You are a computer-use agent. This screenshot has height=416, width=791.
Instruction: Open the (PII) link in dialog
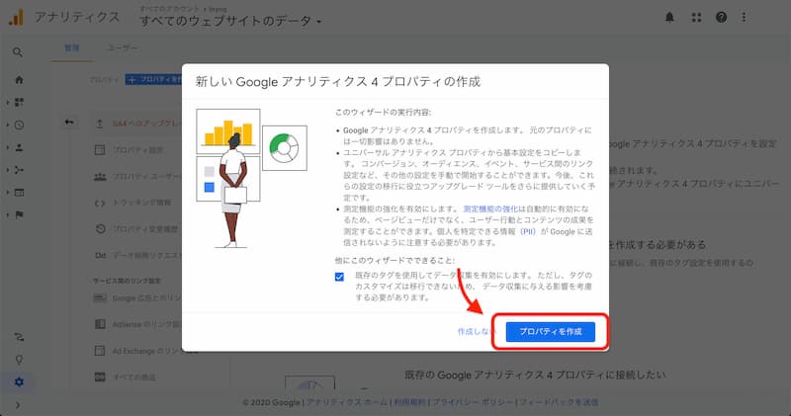528,231
